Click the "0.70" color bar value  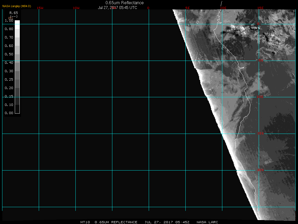click(x=9, y=37)
